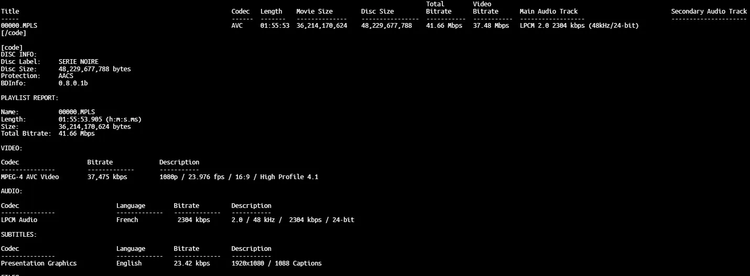This screenshot has height=276, width=750.
Task: Click the Main Audio Track column header
Action: pos(548,12)
